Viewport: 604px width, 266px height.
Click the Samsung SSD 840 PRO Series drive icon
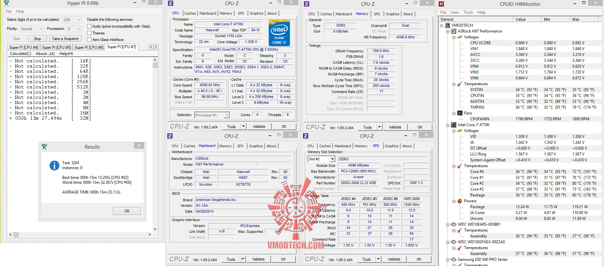[454, 259]
